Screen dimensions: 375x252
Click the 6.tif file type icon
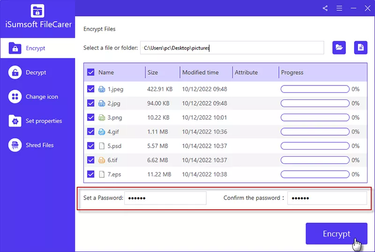click(102, 160)
